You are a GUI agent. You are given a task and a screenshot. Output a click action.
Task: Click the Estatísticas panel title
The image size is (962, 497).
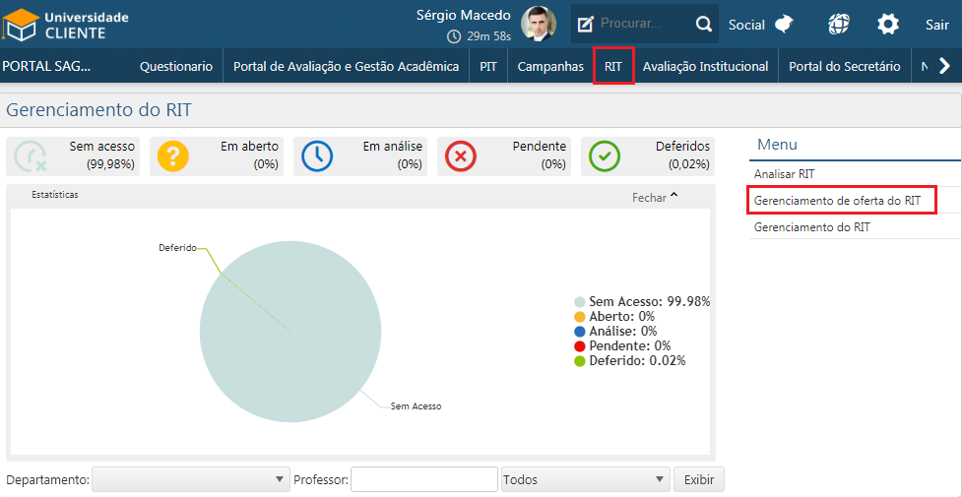point(54,195)
